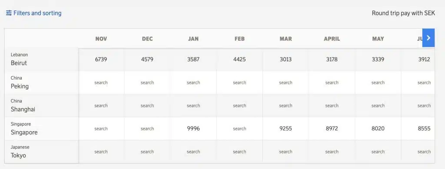Click Round trip pay with SEK text

tap(403, 13)
